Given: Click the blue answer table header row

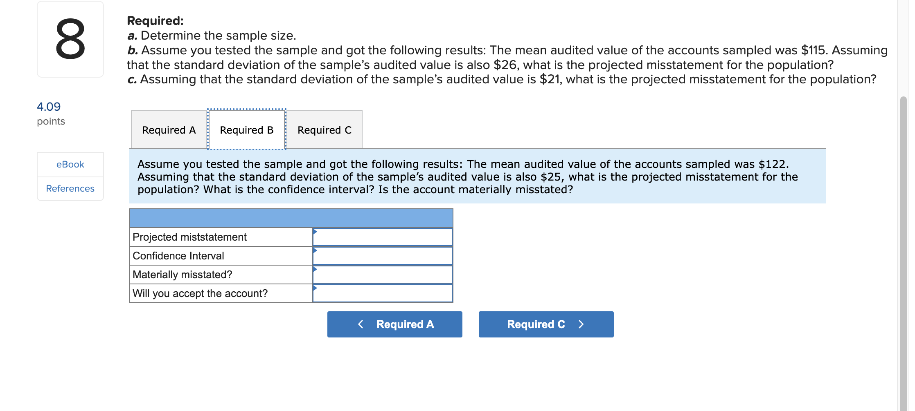Looking at the screenshot, I should (291, 218).
